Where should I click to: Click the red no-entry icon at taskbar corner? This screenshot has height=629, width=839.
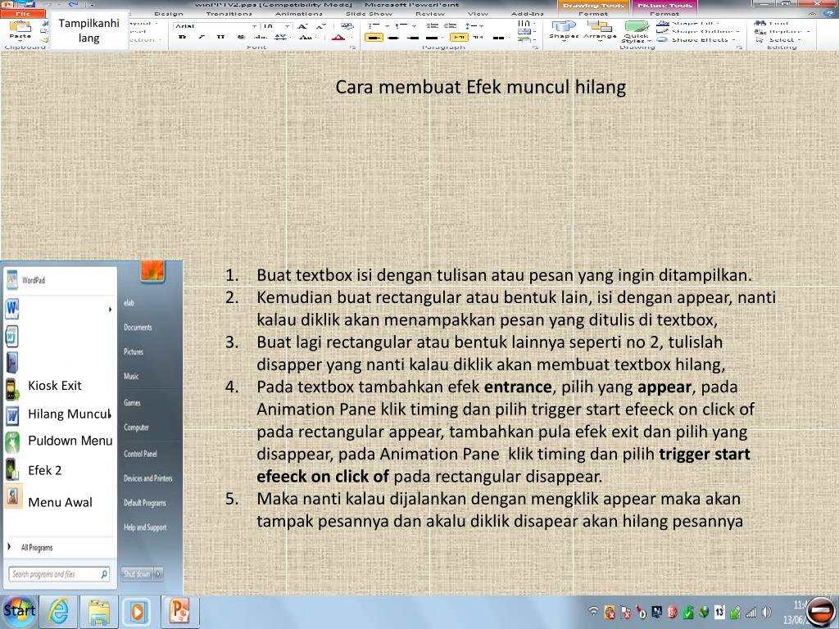click(x=819, y=611)
